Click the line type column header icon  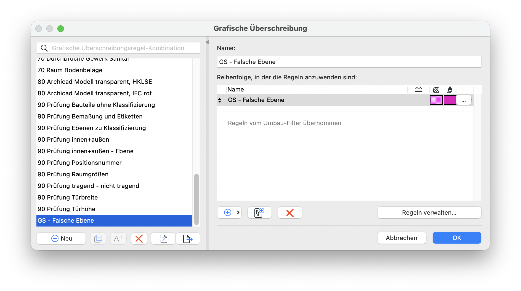[x=419, y=90]
